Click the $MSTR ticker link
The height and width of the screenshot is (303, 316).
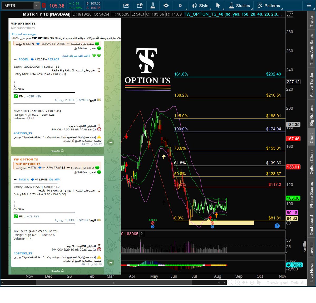(24, 179)
